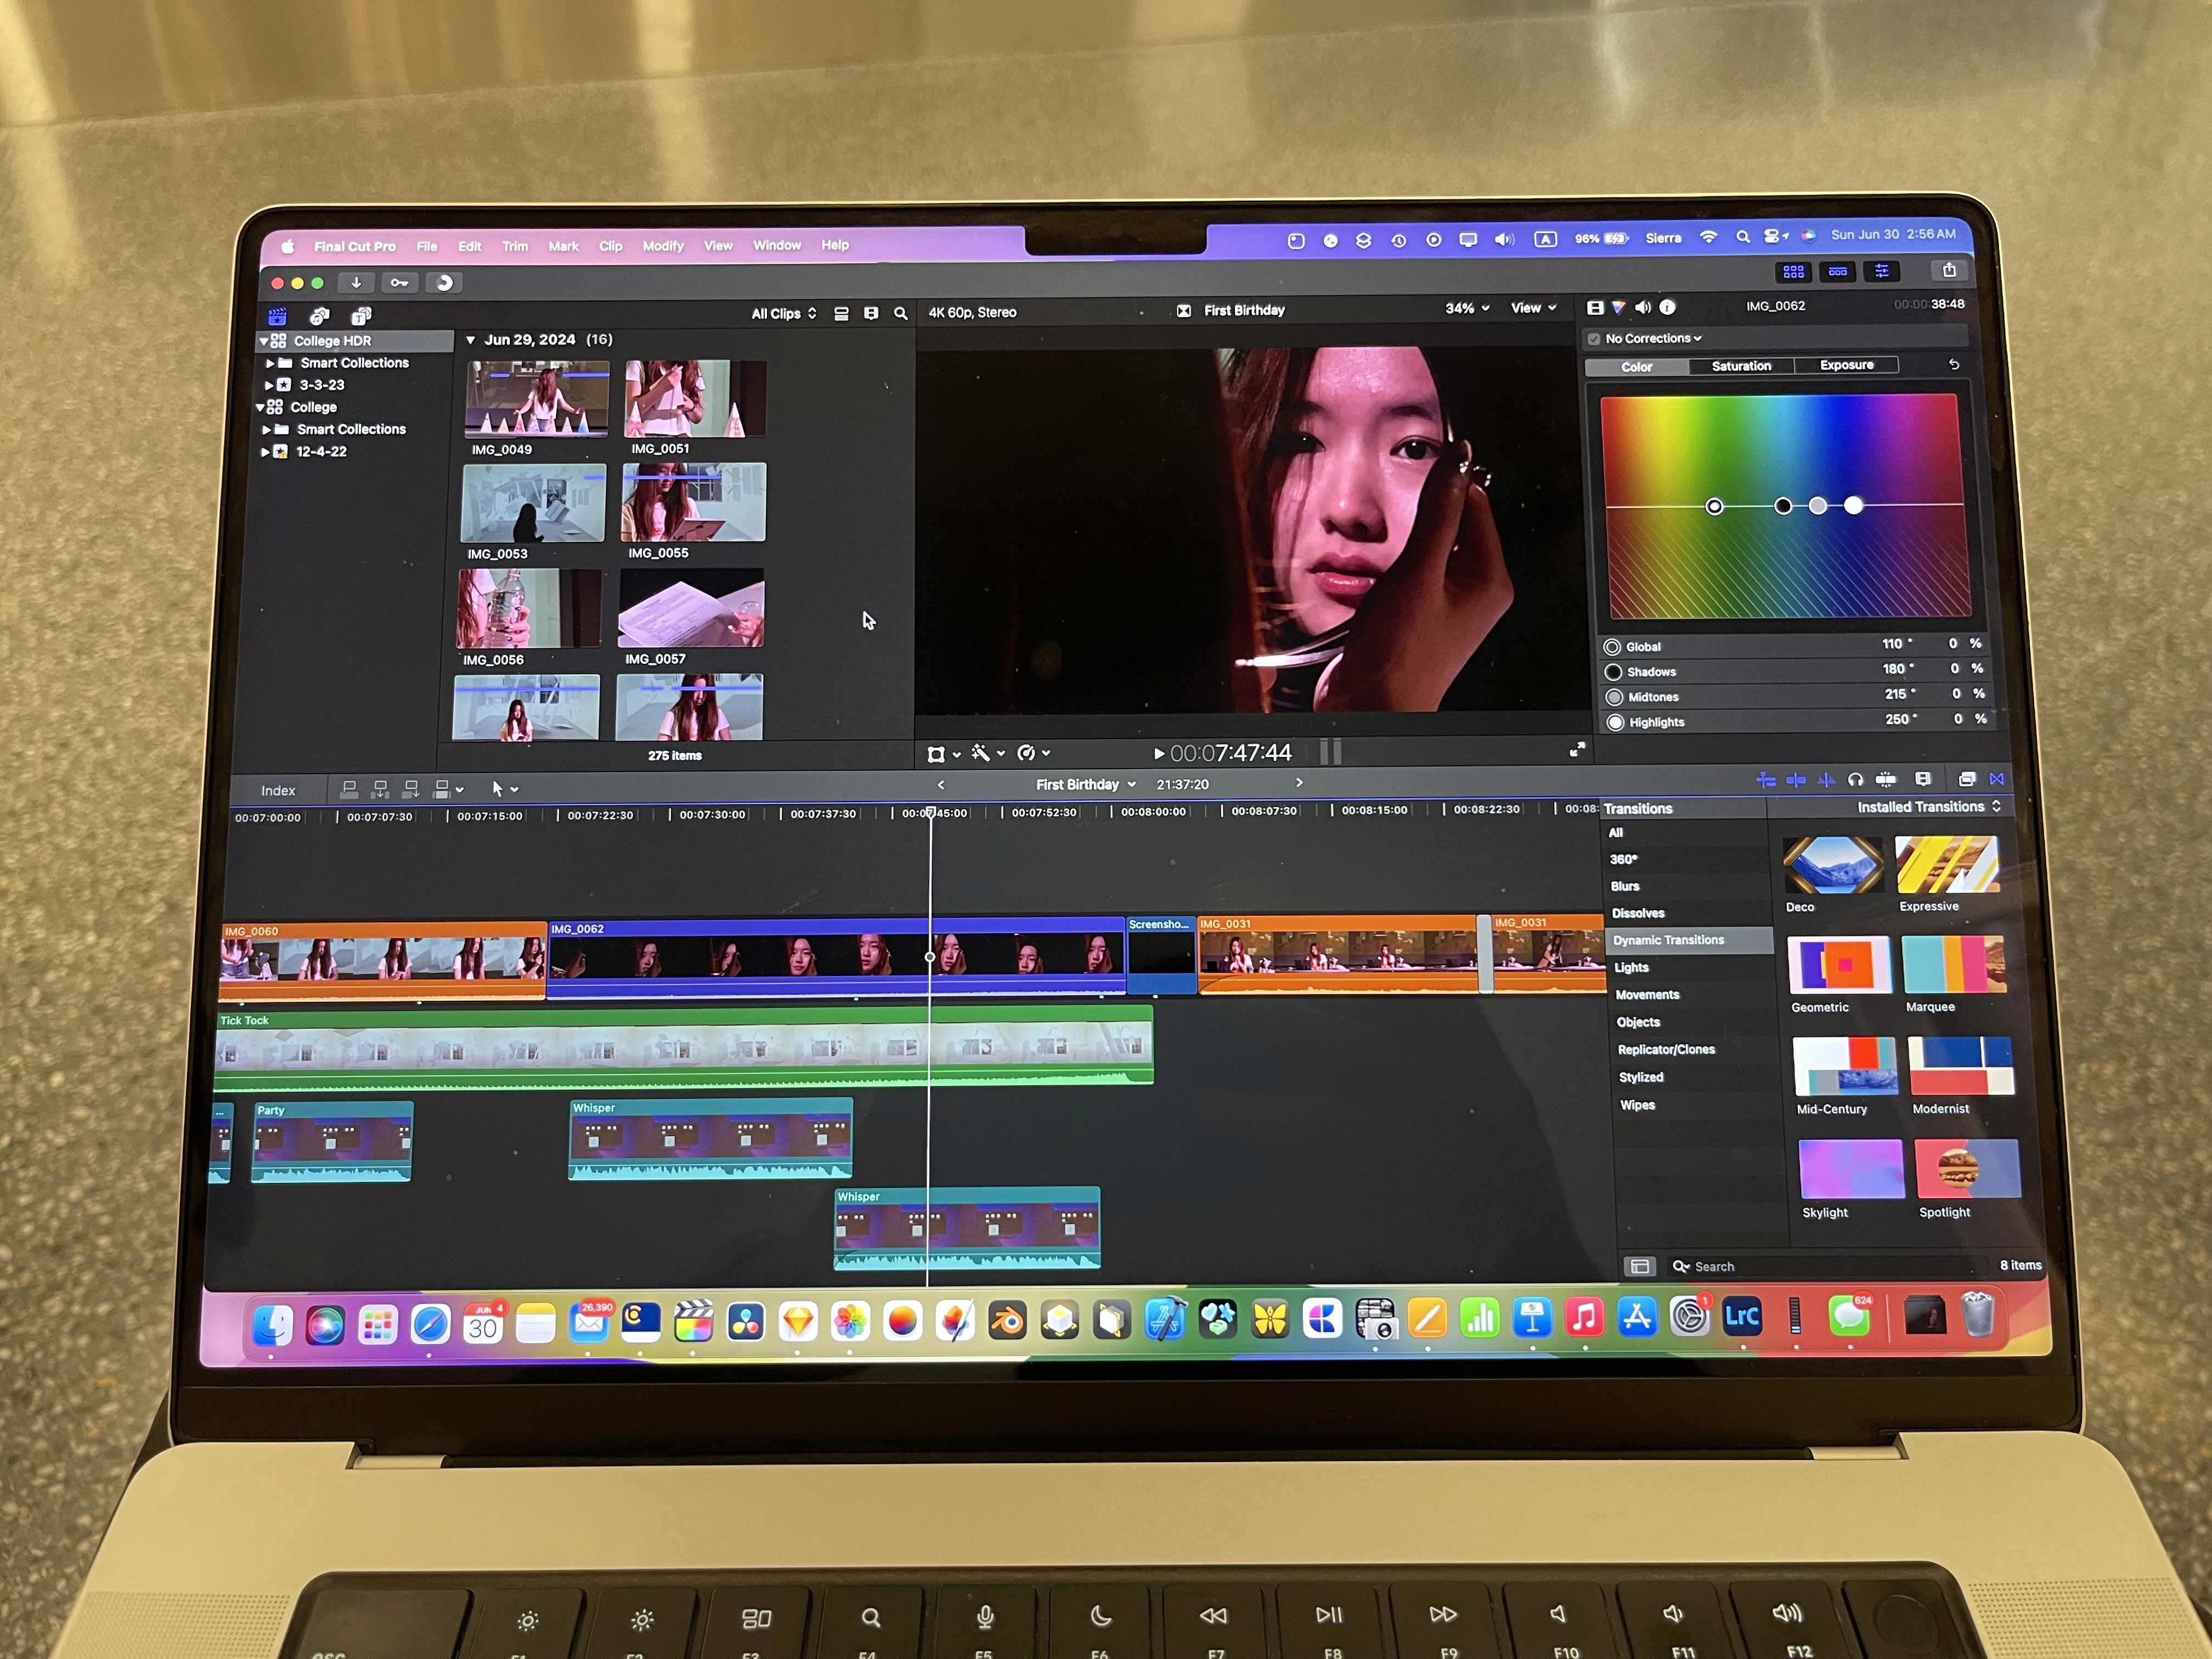Open the Modify menu
Viewport: 2212px width, 1659px height.
(662, 246)
